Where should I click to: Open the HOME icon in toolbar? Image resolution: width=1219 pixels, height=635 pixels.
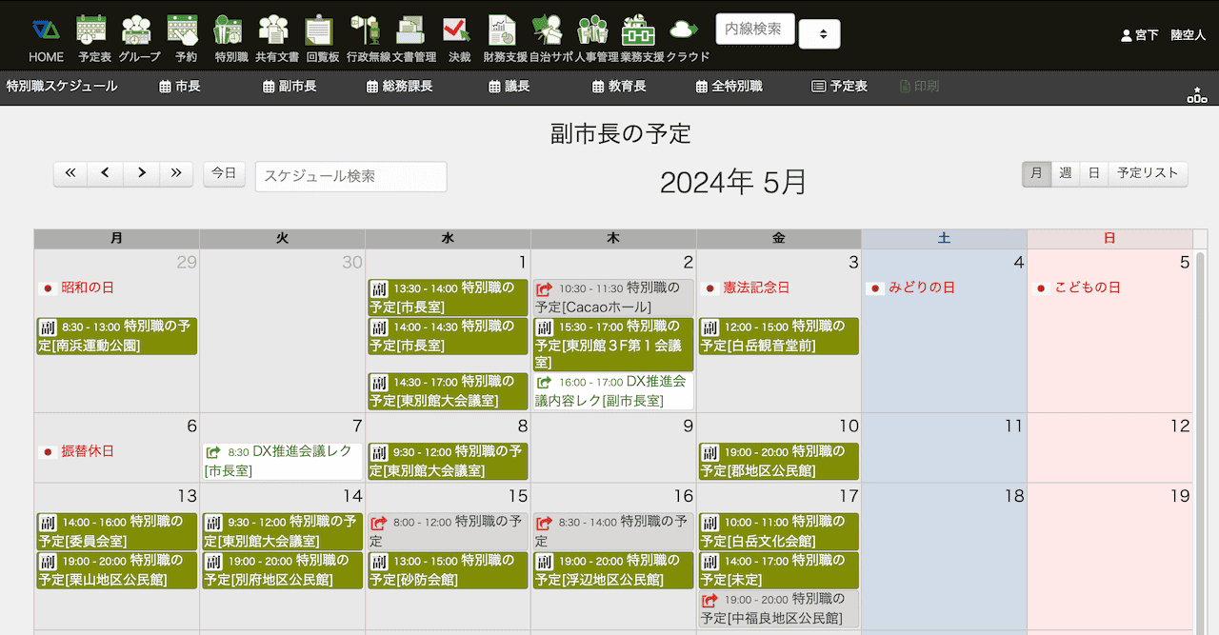(46, 38)
